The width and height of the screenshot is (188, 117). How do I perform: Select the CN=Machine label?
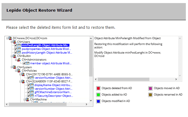[x=38, y=100]
